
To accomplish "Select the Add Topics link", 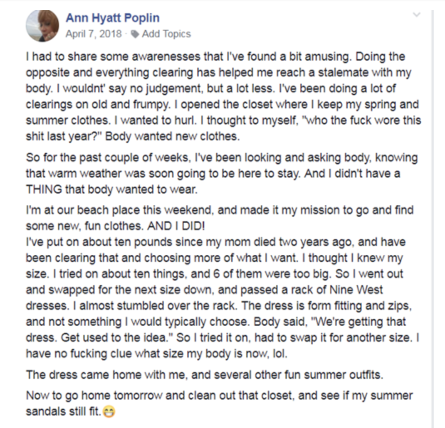I will 166,34.
